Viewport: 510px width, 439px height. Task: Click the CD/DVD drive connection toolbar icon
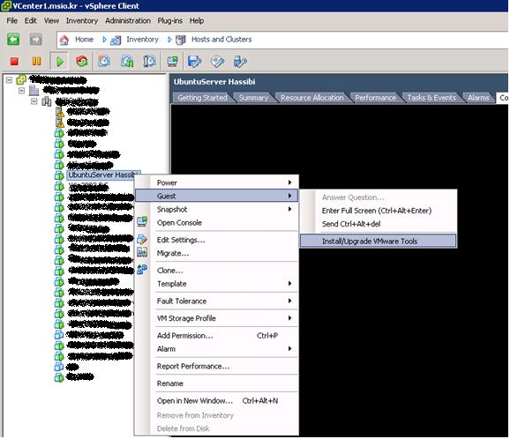coord(217,61)
